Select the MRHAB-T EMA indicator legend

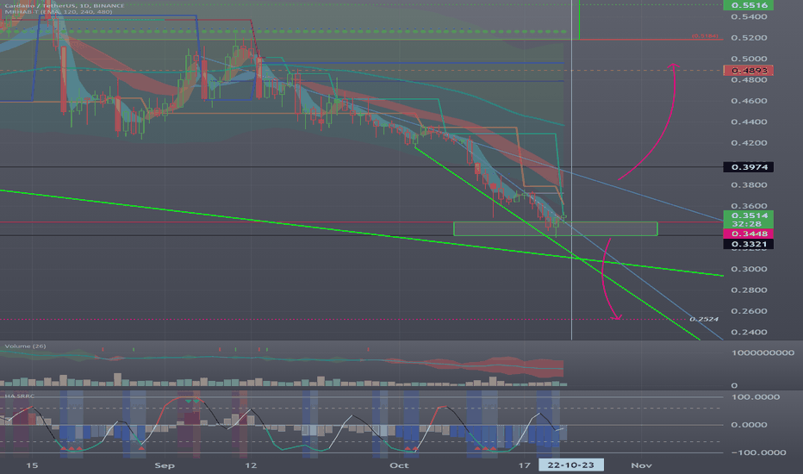click(x=59, y=12)
